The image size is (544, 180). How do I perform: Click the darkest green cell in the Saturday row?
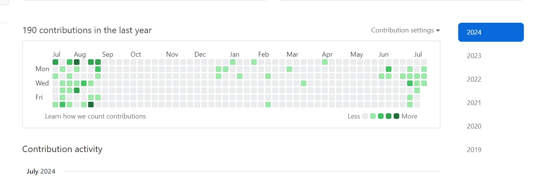(x=91, y=105)
